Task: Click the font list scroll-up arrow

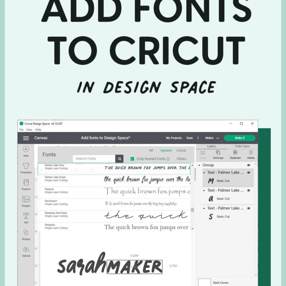Action: 192,165
